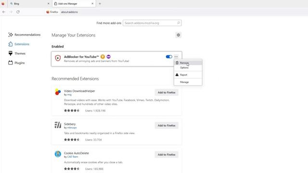The image size is (308, 173).
Task: Open author link mbnuqw
Action: tap(72, 128)
